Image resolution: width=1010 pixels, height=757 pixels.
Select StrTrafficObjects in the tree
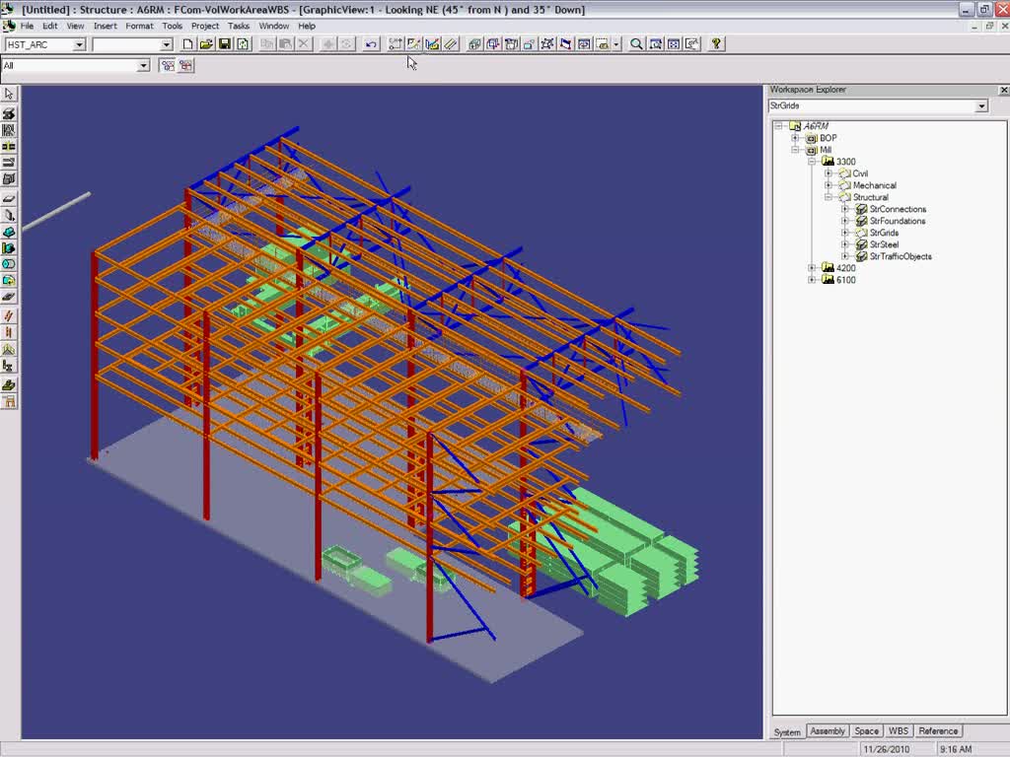(901, 256)
